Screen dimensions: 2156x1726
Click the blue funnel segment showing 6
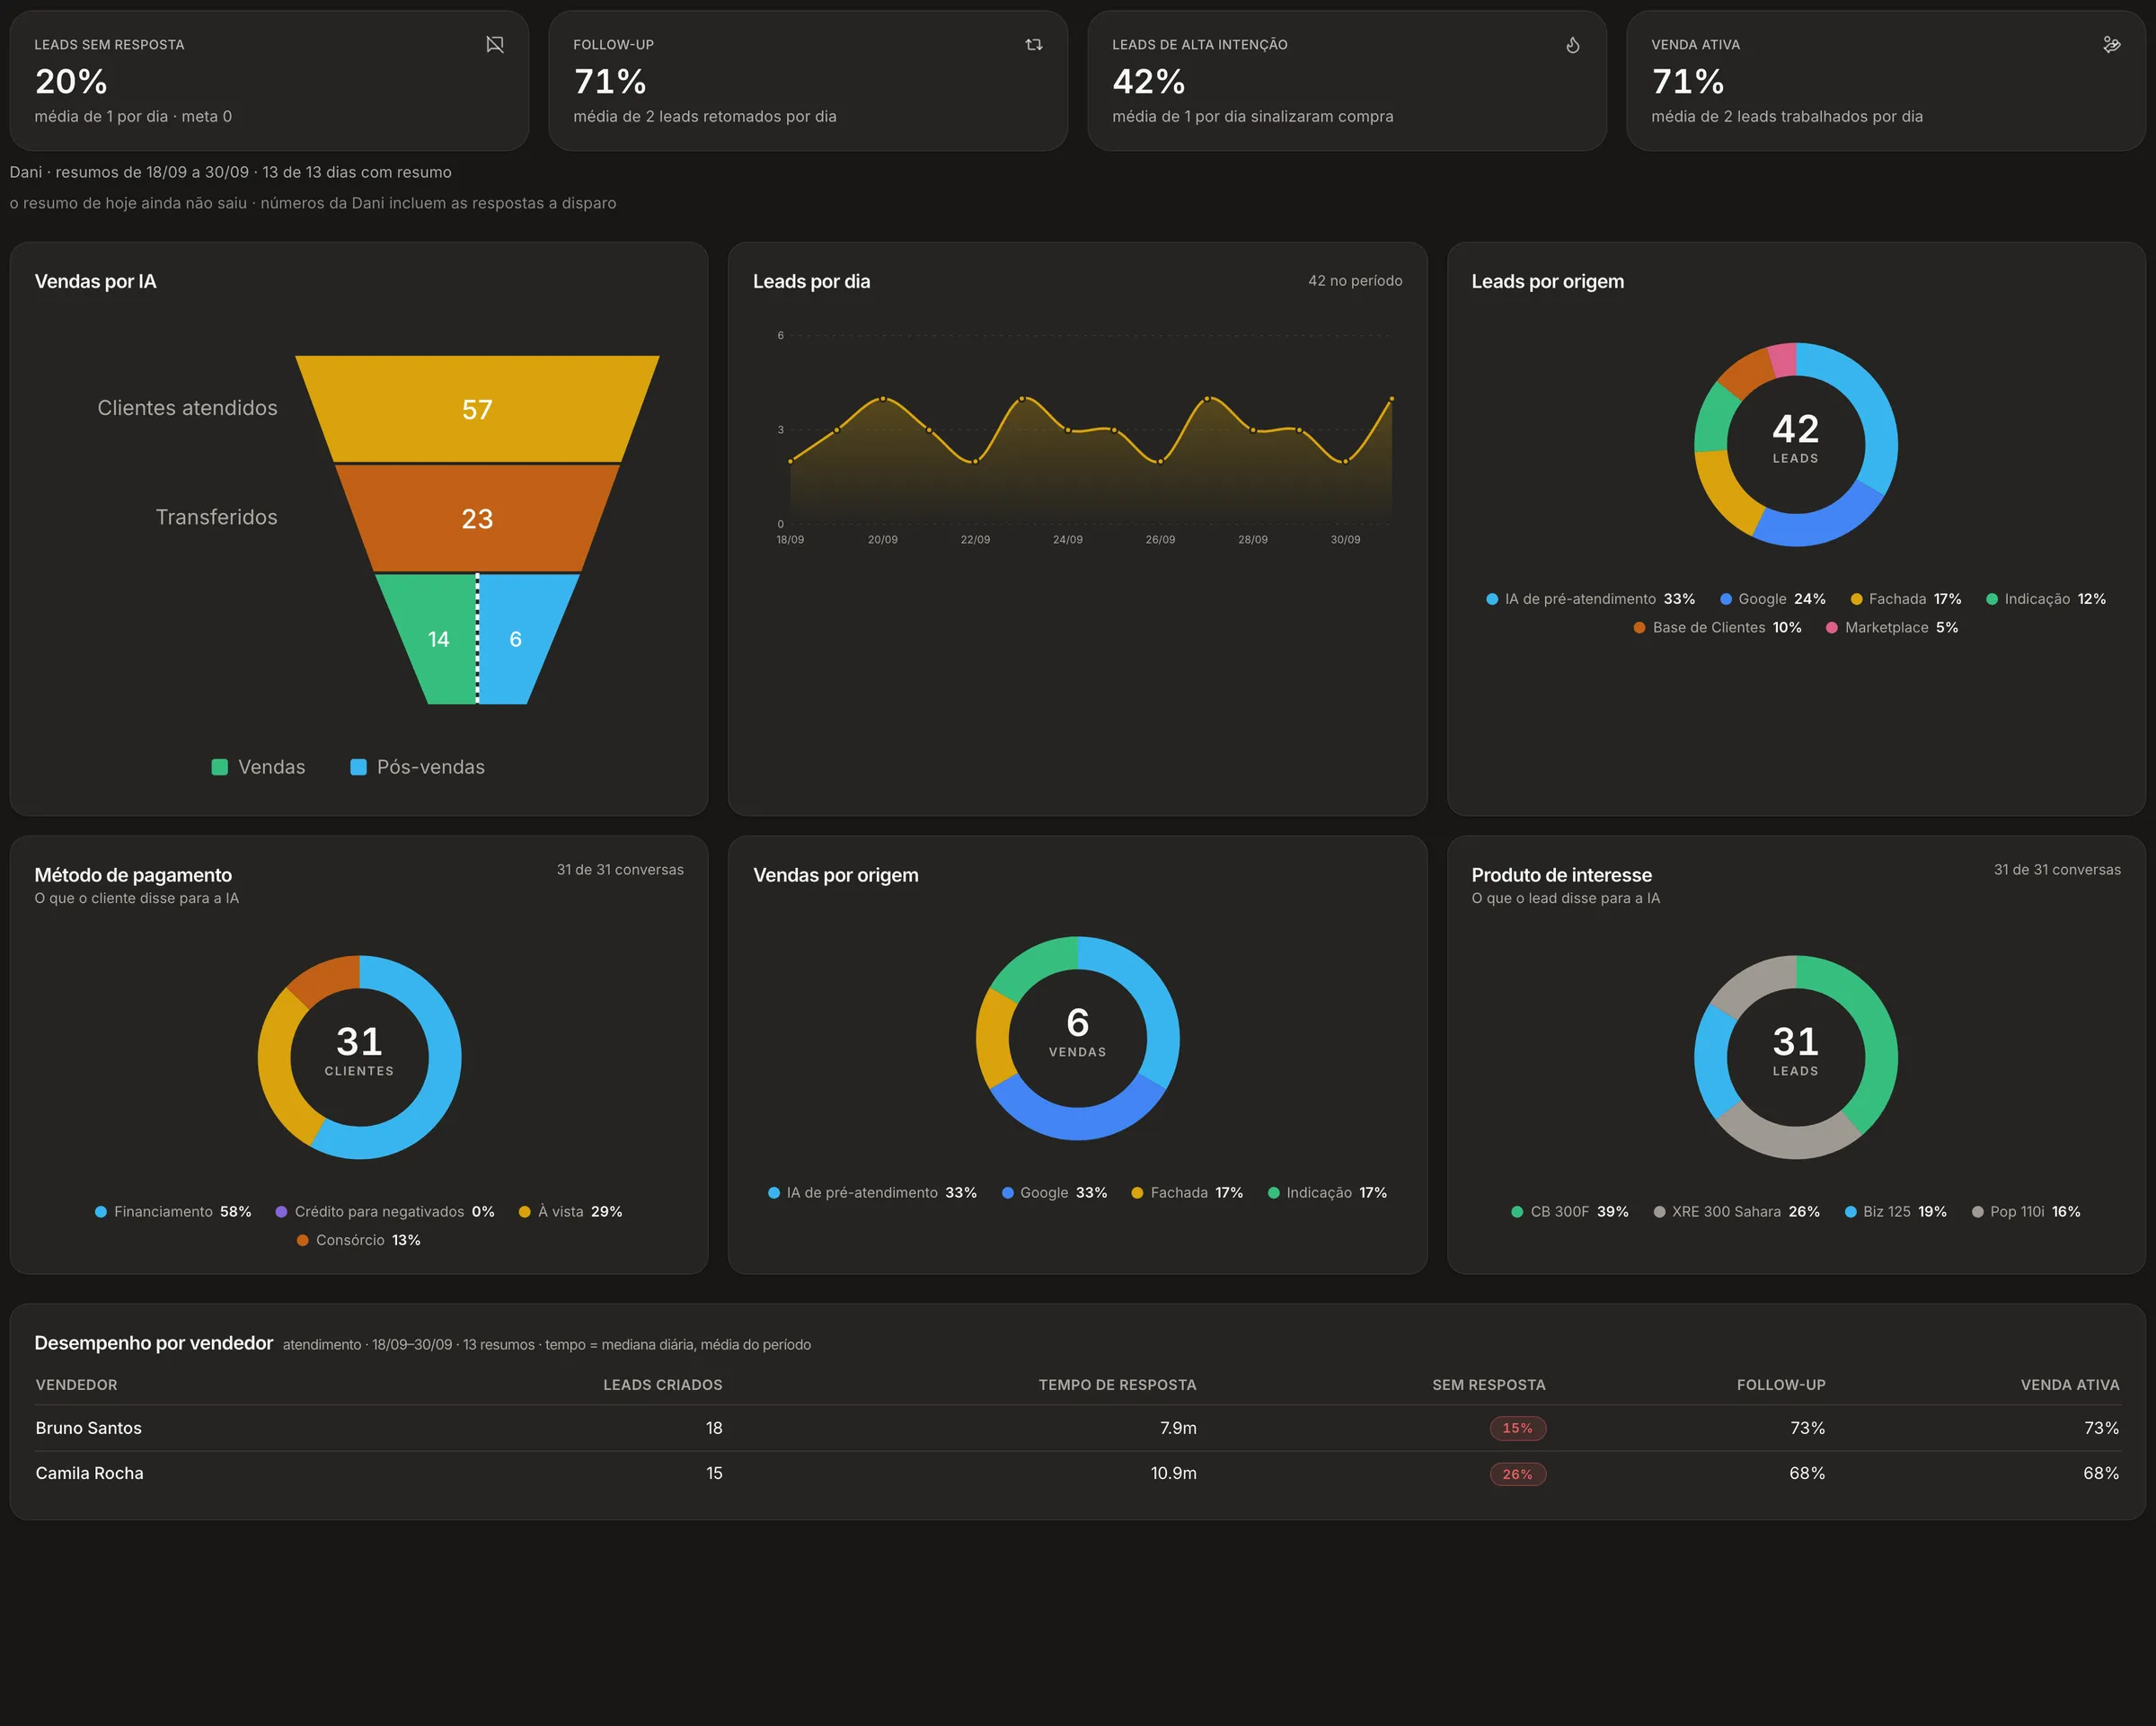coord(522,639)
